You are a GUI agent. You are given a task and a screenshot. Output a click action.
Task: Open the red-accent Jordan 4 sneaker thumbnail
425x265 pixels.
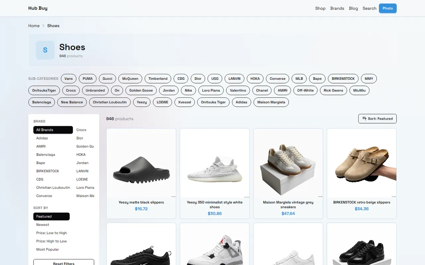tap(214, 244)
